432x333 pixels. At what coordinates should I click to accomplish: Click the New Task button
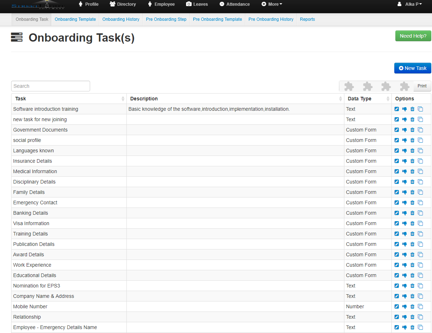coord(412,68)
